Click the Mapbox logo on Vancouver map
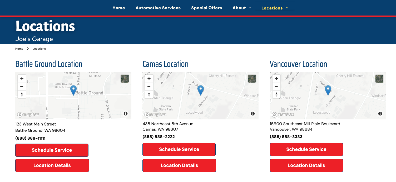This screenshot has width=396, height=182. (x=283, y=115)
